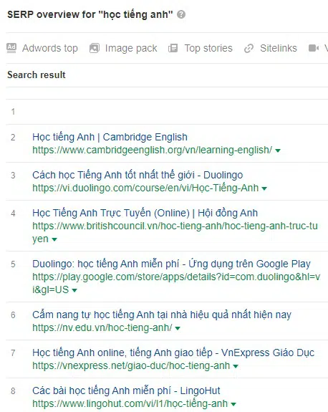The height and width of the screenshot is (412, 328).
Task: Open the nv.edu.vn/hoc-tieng-anh URL
Action: (102, 327)
